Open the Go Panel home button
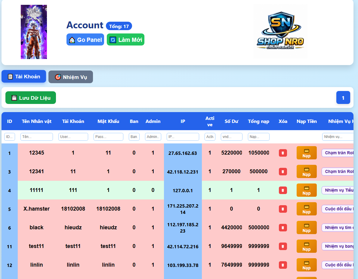The width and height of the screenshot is (358, 279). 85,39
